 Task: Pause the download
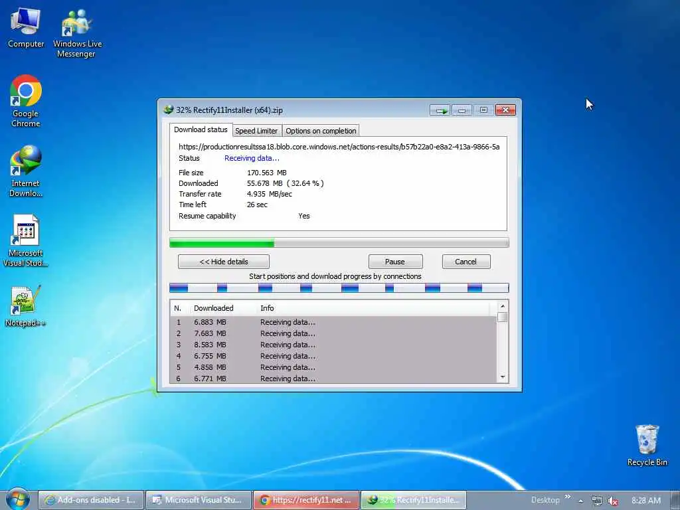[395, 262]
